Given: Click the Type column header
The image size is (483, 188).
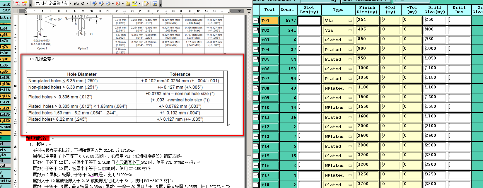Looking at the screenshot, I should 338,9.
